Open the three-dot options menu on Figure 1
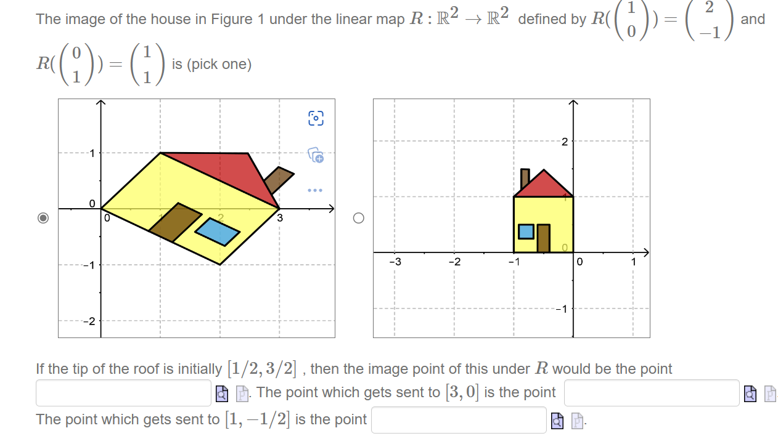Image resolution: width=778 pixels, height=444 pixels. [315, 190]
